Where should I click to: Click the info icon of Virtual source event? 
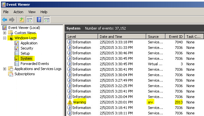[70, 64]
